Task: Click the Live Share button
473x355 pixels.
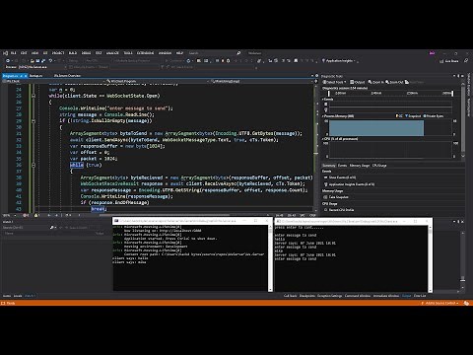Action: [449, 61]
